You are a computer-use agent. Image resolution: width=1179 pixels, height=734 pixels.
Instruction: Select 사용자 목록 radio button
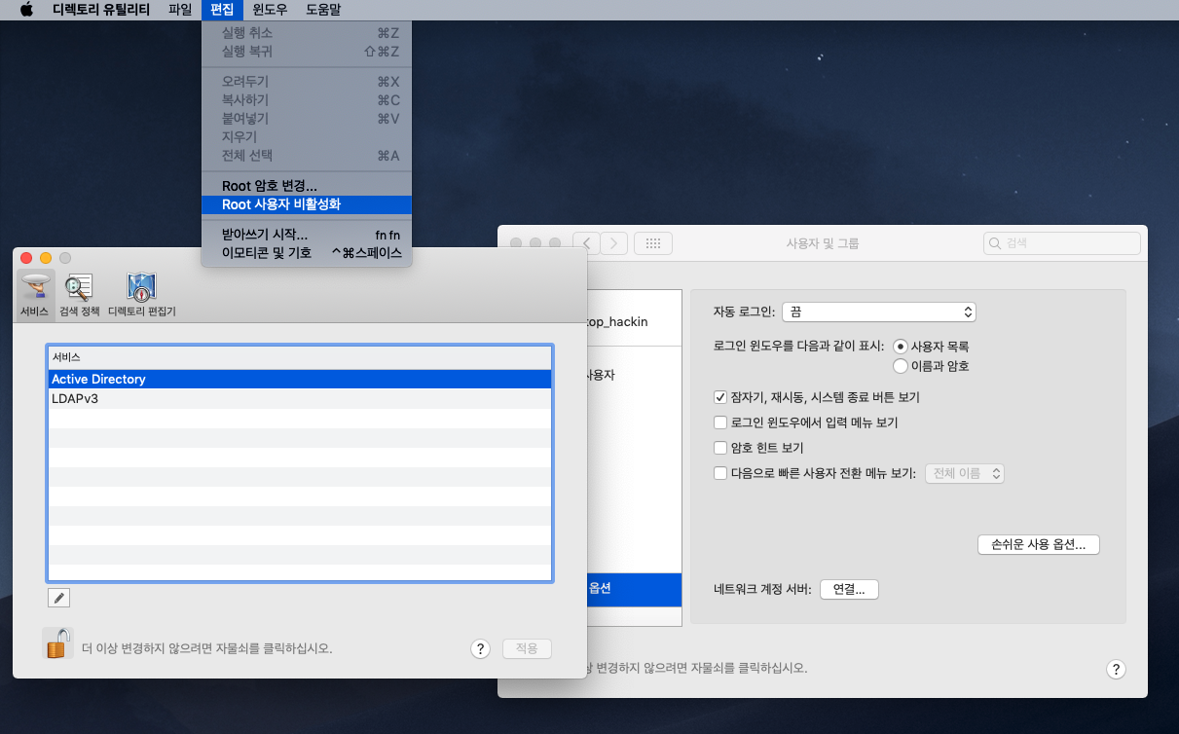[x=901, y=347]
